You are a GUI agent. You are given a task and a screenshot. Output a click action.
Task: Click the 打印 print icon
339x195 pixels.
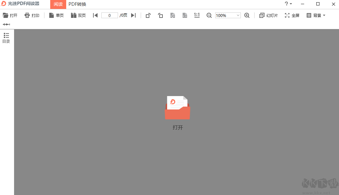click(32, 15)
